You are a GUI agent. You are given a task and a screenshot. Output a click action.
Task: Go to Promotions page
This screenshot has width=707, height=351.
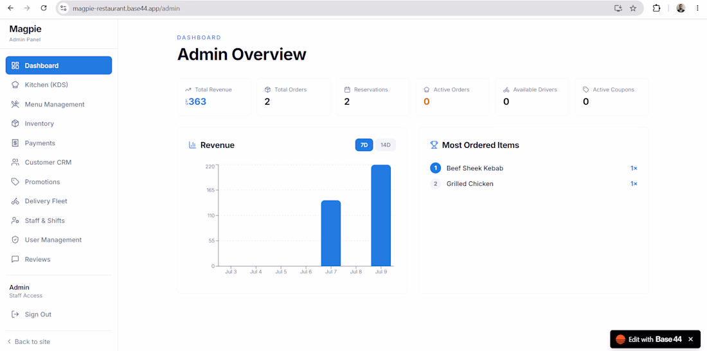point(58,182)
